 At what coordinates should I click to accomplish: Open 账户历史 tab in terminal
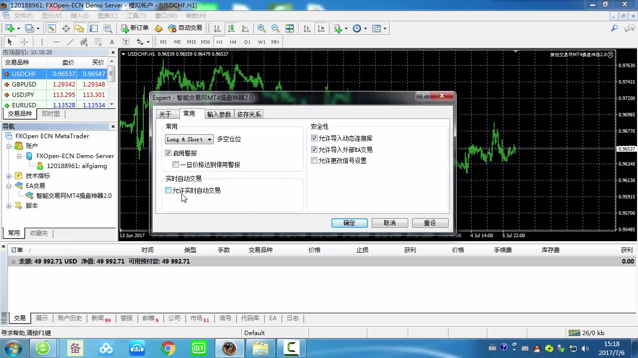(69, 318)
